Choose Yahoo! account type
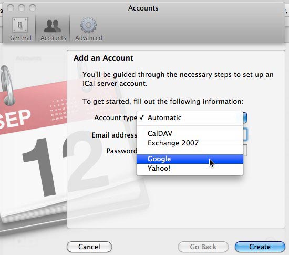Viewport: 289px width, 255px height. [x=190, y=169]
